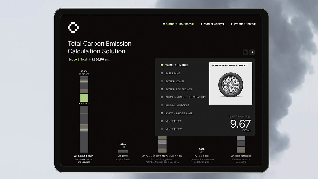Select the Base Frame list item
318x179 pixels.
[x=173, y=73]
